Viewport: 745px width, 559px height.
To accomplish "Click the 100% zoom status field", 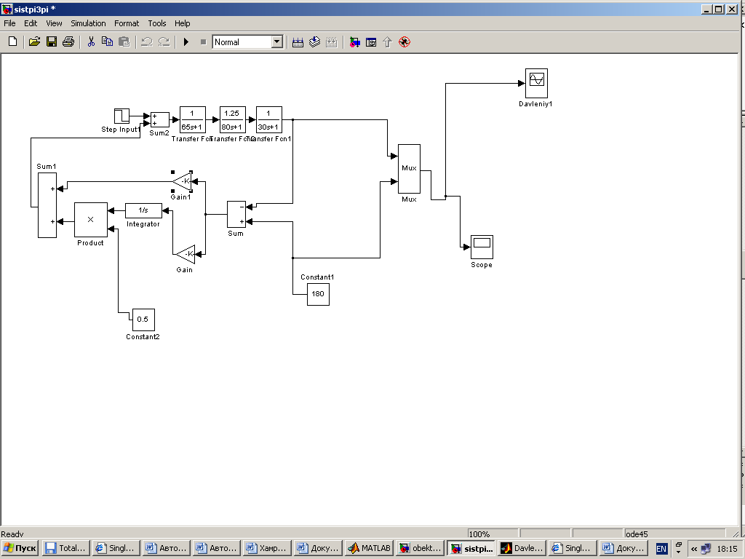I will tap(493, 534).
